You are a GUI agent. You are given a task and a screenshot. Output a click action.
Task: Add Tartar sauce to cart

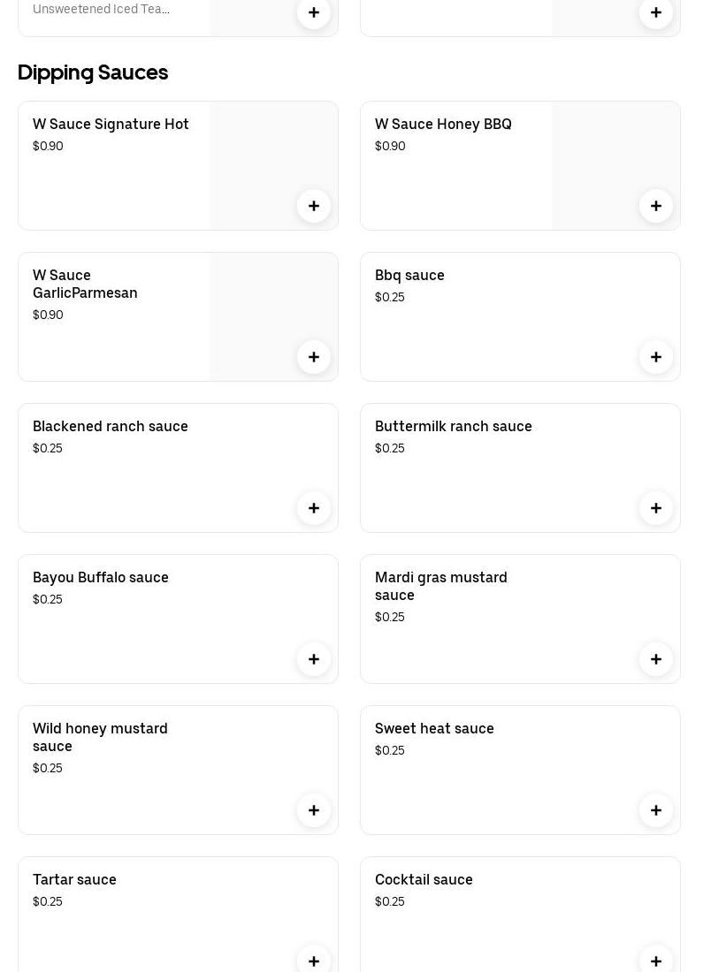[314, 961]
